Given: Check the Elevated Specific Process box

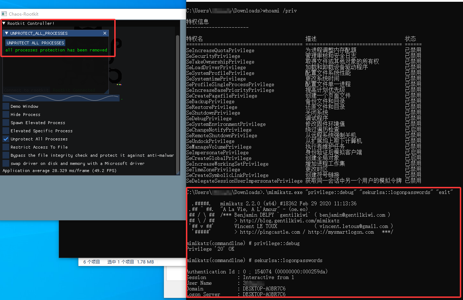Looking at the screenshot, I should point(6,130).
